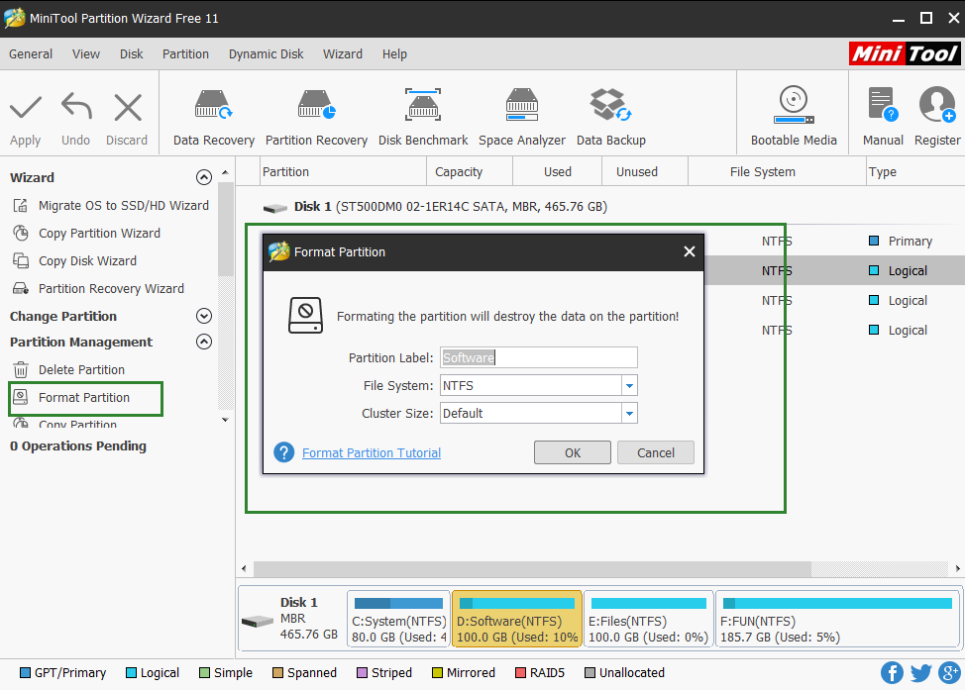This screenshot has height=690, width=965.
Task: Click Format Partition in sidebar
Action: (71, 397)
